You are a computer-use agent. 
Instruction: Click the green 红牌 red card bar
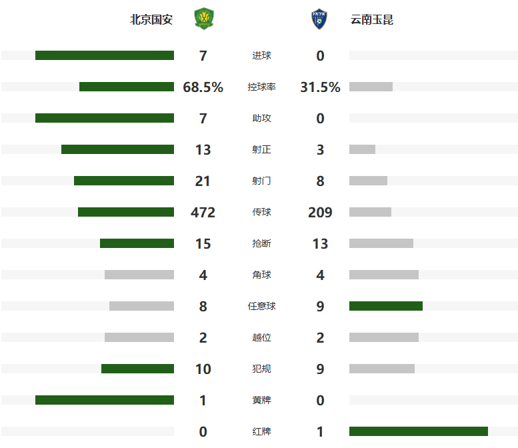tap(419, 431)
